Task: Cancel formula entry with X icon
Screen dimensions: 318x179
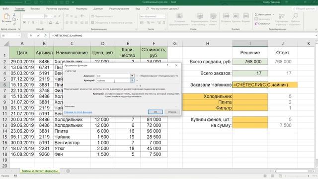Action: click(x=31, y=35)
